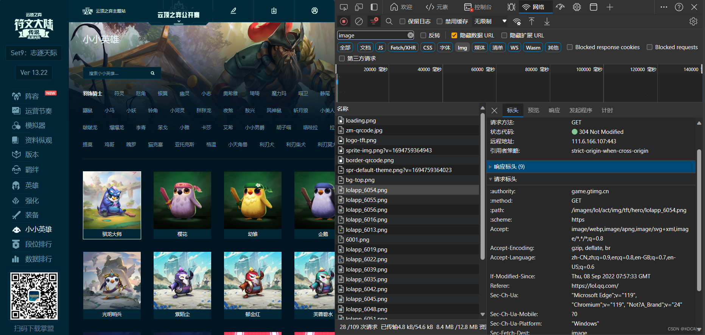
Task: Select the 符灵 category link
Action: (119, 93)
